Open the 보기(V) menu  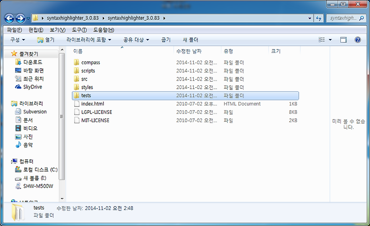(x=58, y=30)
